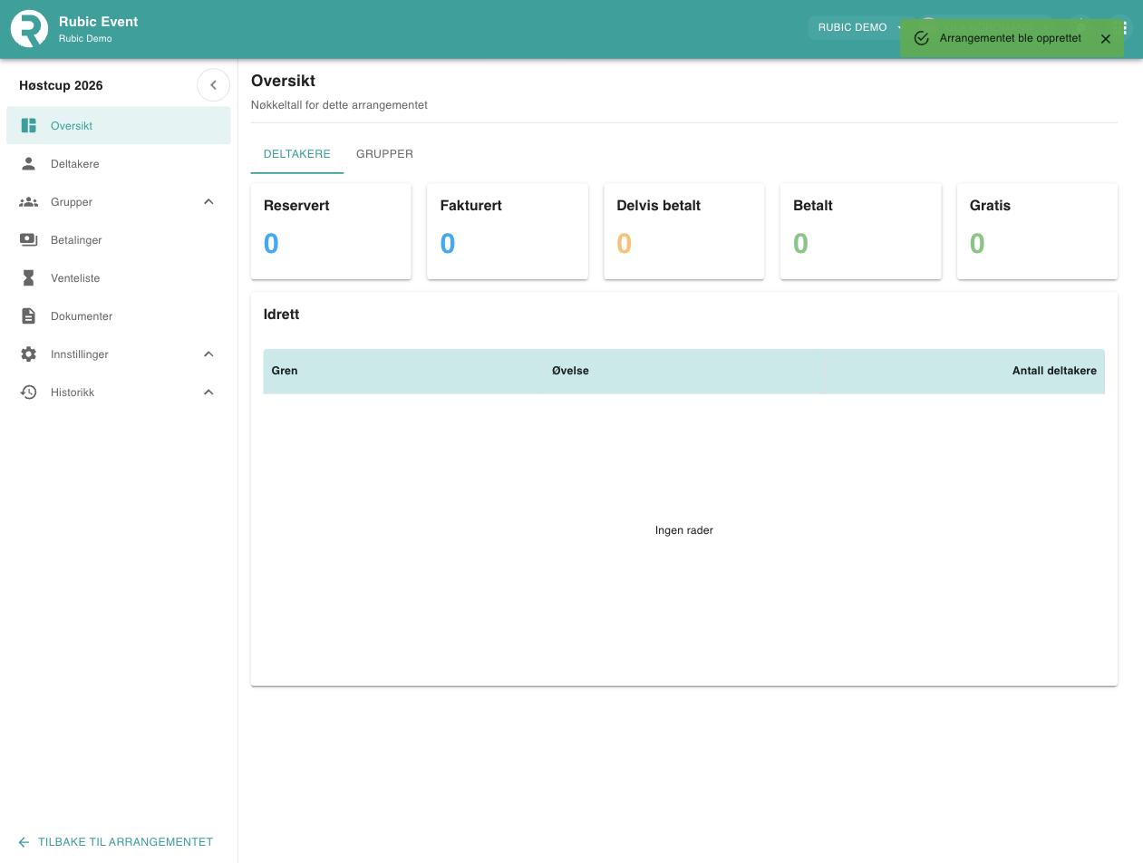
Task: Click the Idrett section heading
Action: tap(282, 315)
